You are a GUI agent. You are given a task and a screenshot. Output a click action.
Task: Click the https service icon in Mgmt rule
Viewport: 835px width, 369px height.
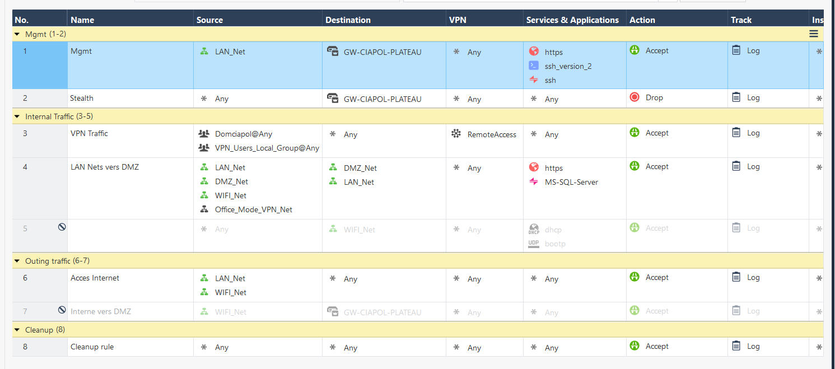point(534,52)
